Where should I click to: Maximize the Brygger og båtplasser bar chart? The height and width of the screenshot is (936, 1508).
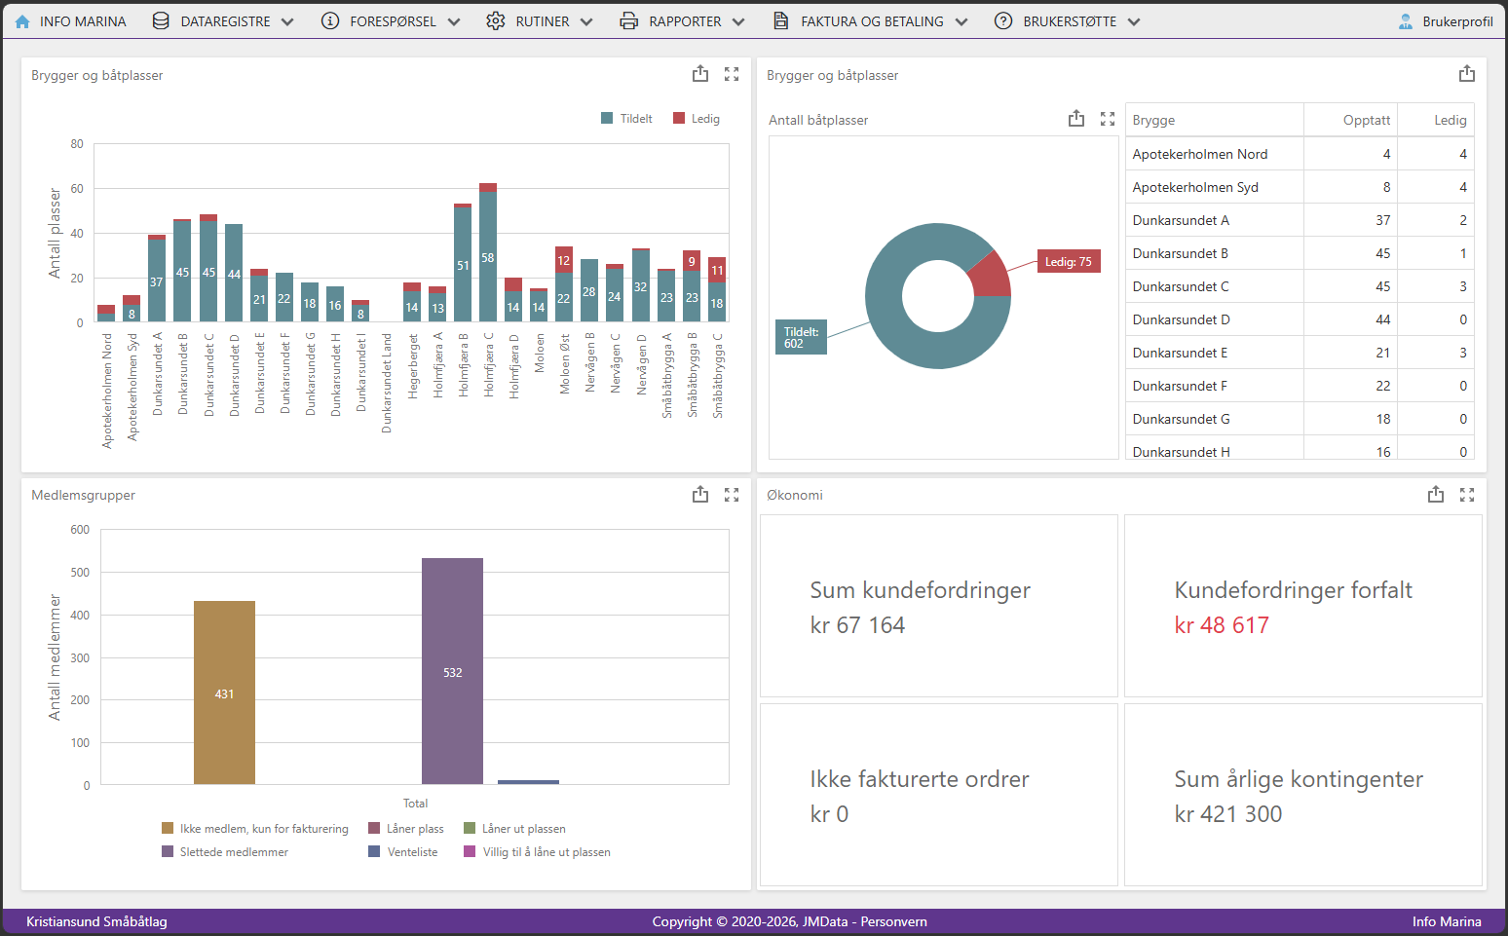pos(732,74)
